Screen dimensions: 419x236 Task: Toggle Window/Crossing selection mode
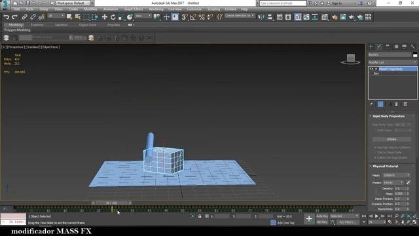95,17
